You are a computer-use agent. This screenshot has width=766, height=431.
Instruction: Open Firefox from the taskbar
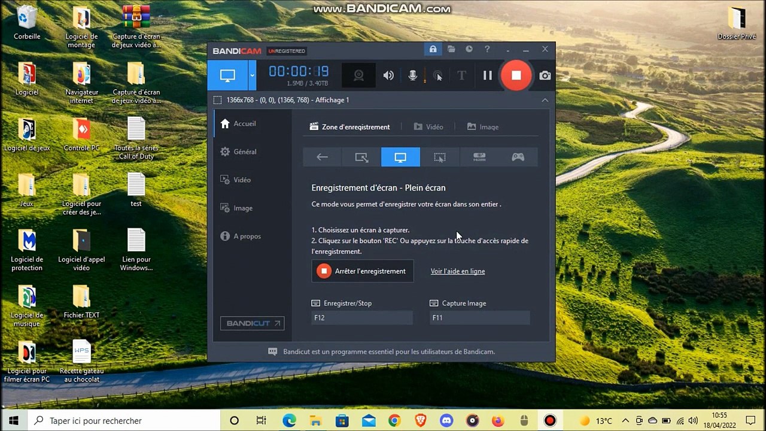[x=498, y=421]
